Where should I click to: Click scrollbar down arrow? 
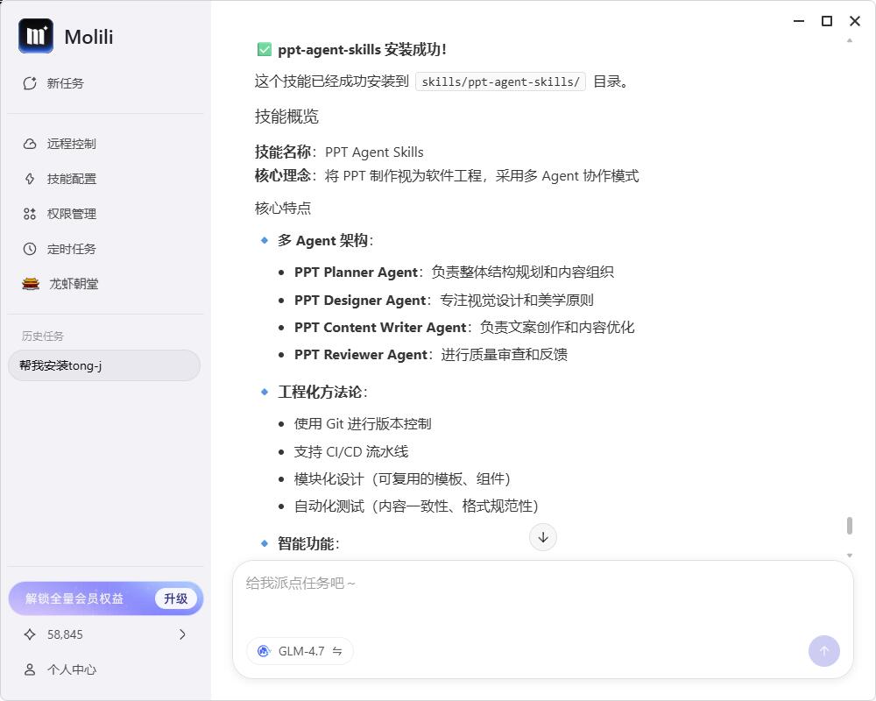coord(849,556)
